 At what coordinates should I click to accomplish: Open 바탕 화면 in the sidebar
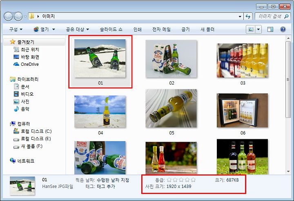click(26, 57)
